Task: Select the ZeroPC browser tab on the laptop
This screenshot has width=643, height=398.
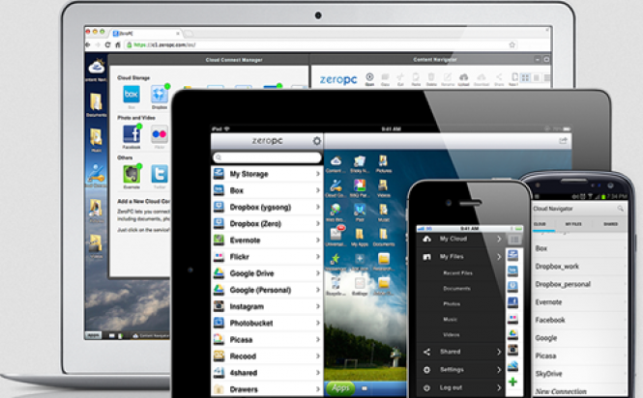Action: pyautogui.click(x=146, y=33)
